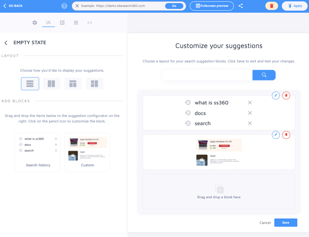The height and width of the screenshot is (237, 309).
Task: Open Fullscreen preview
Action: [211, 6]
